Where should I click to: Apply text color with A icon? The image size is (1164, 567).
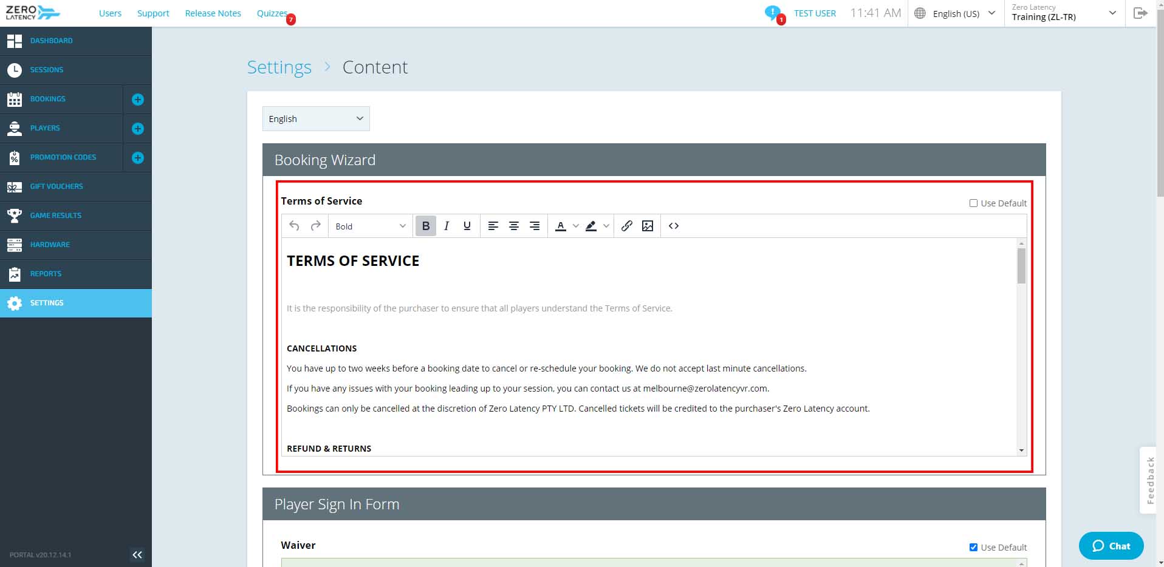[561, 226]
